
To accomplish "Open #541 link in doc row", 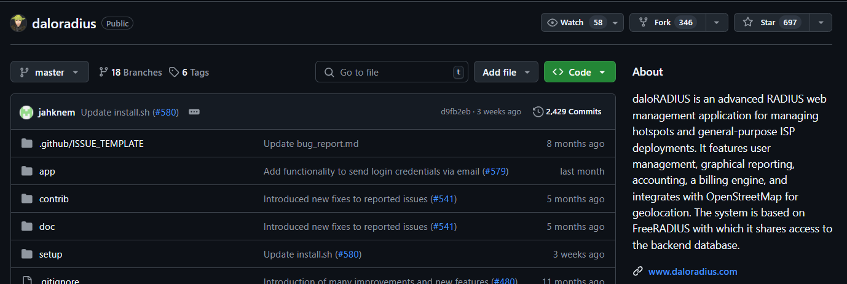I will click(x=443, y=227).
